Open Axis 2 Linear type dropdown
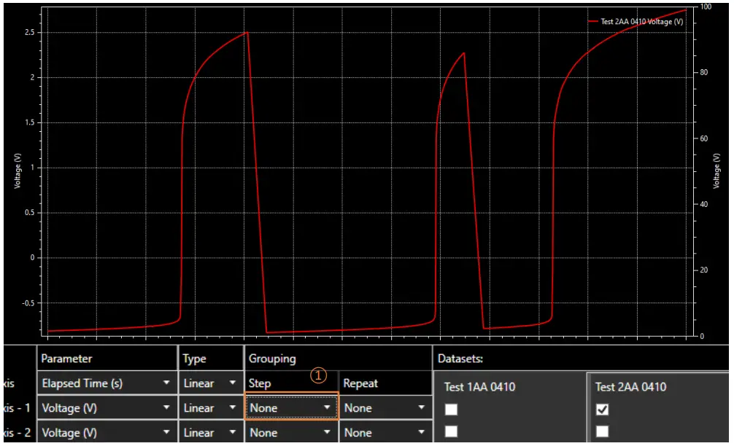This screenshot has height=446, width=734. 211,432
